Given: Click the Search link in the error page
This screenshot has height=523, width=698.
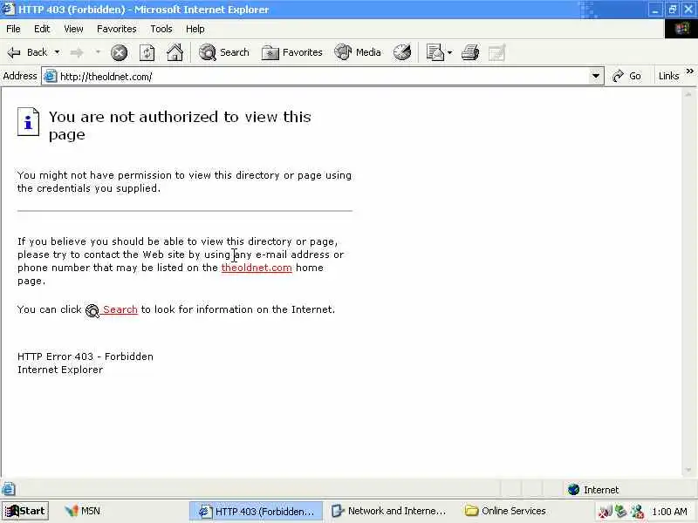Looking at the screenshot, I should [x=120, y=309].
